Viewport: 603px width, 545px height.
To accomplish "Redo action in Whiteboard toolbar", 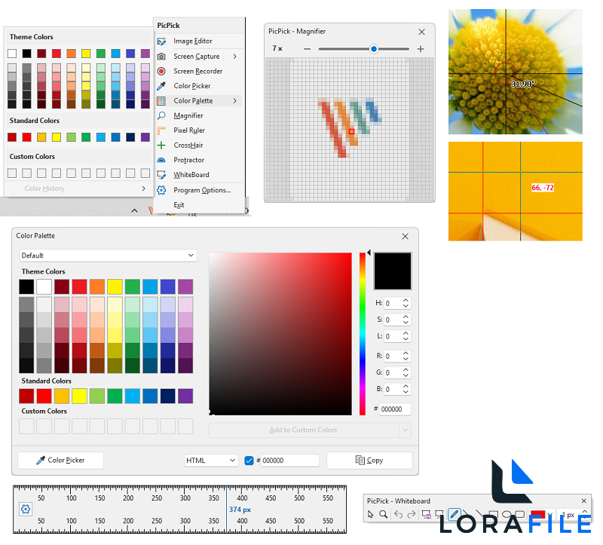I will pos(412,514).
